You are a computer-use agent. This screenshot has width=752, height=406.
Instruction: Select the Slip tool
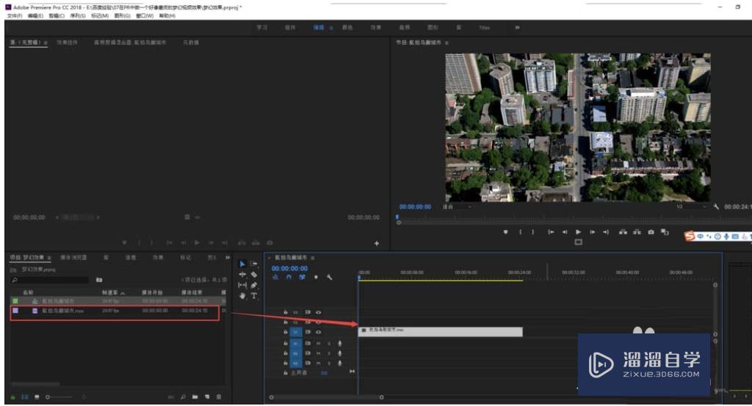pyautogui.click(x=242, y=285)
